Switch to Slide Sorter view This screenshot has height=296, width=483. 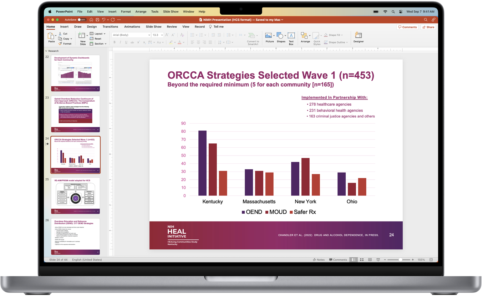(x=362, y=260)
